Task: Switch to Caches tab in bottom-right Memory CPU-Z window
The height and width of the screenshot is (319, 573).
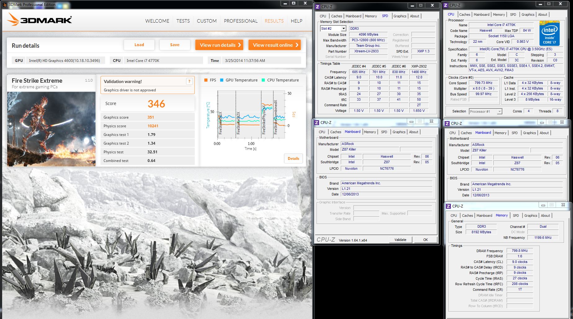Action: point(467,216)
